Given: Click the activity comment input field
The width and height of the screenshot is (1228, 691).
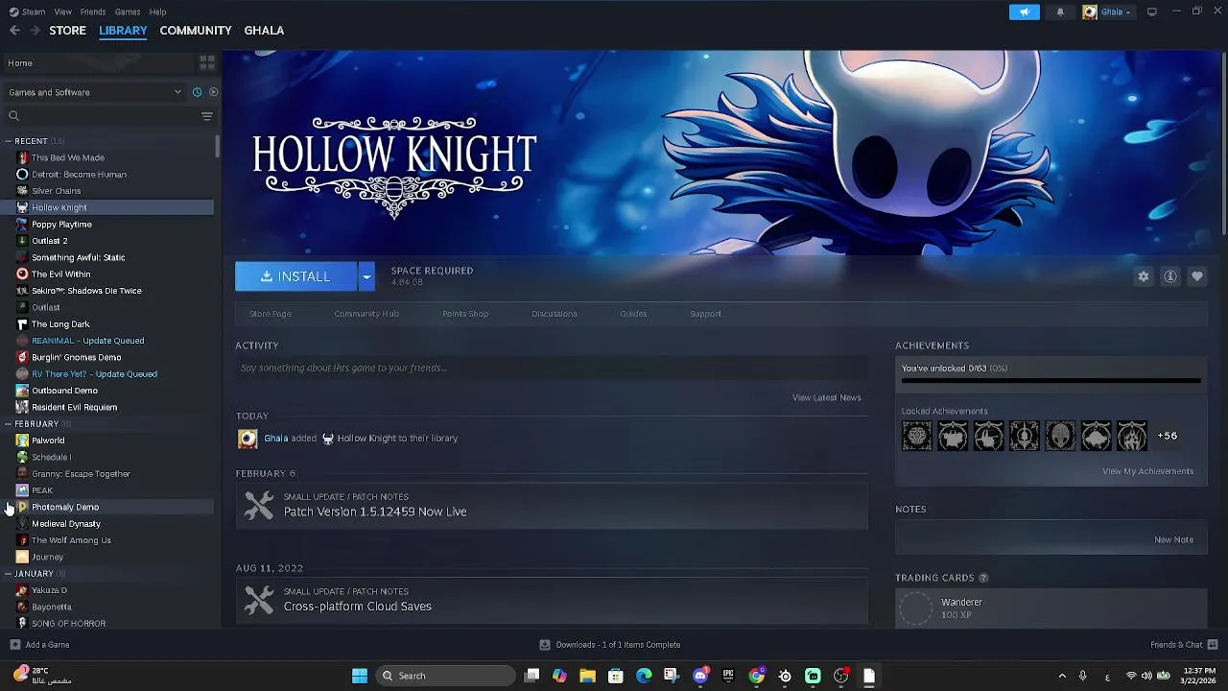Looking at the screenshot, I should pyautogui.click(x=552, y=368).
